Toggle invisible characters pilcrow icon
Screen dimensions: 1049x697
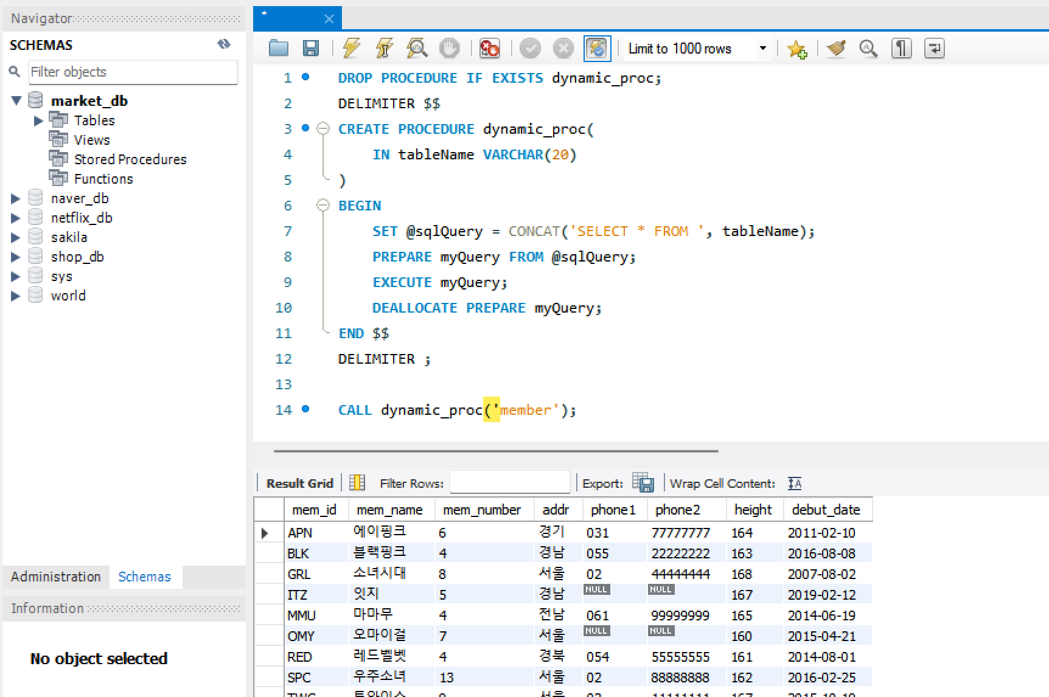tap(901, 48)
